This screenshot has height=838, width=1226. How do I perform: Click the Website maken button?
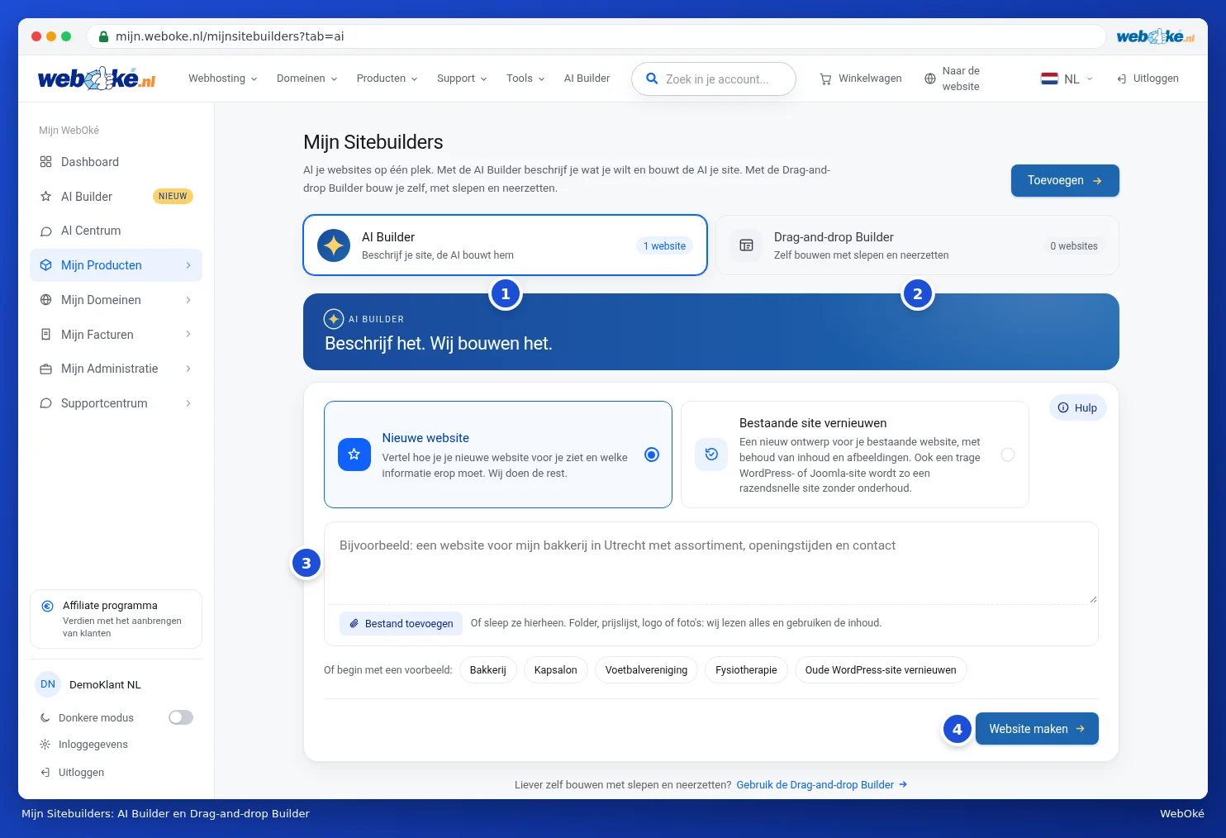1037,729
